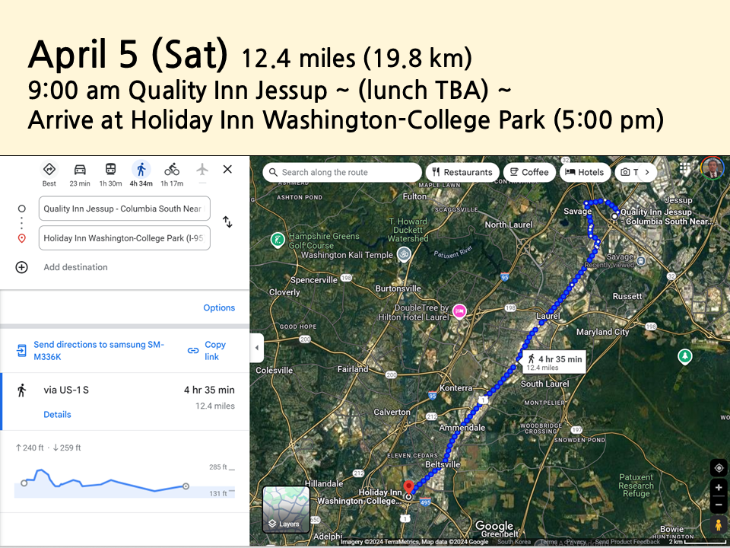
Task: Filter by Coffee along the route
Action: [529, 172]
